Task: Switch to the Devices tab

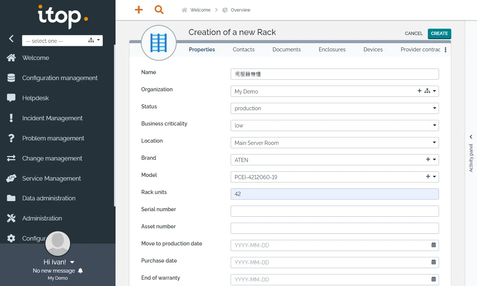Action: click(373, 50)
